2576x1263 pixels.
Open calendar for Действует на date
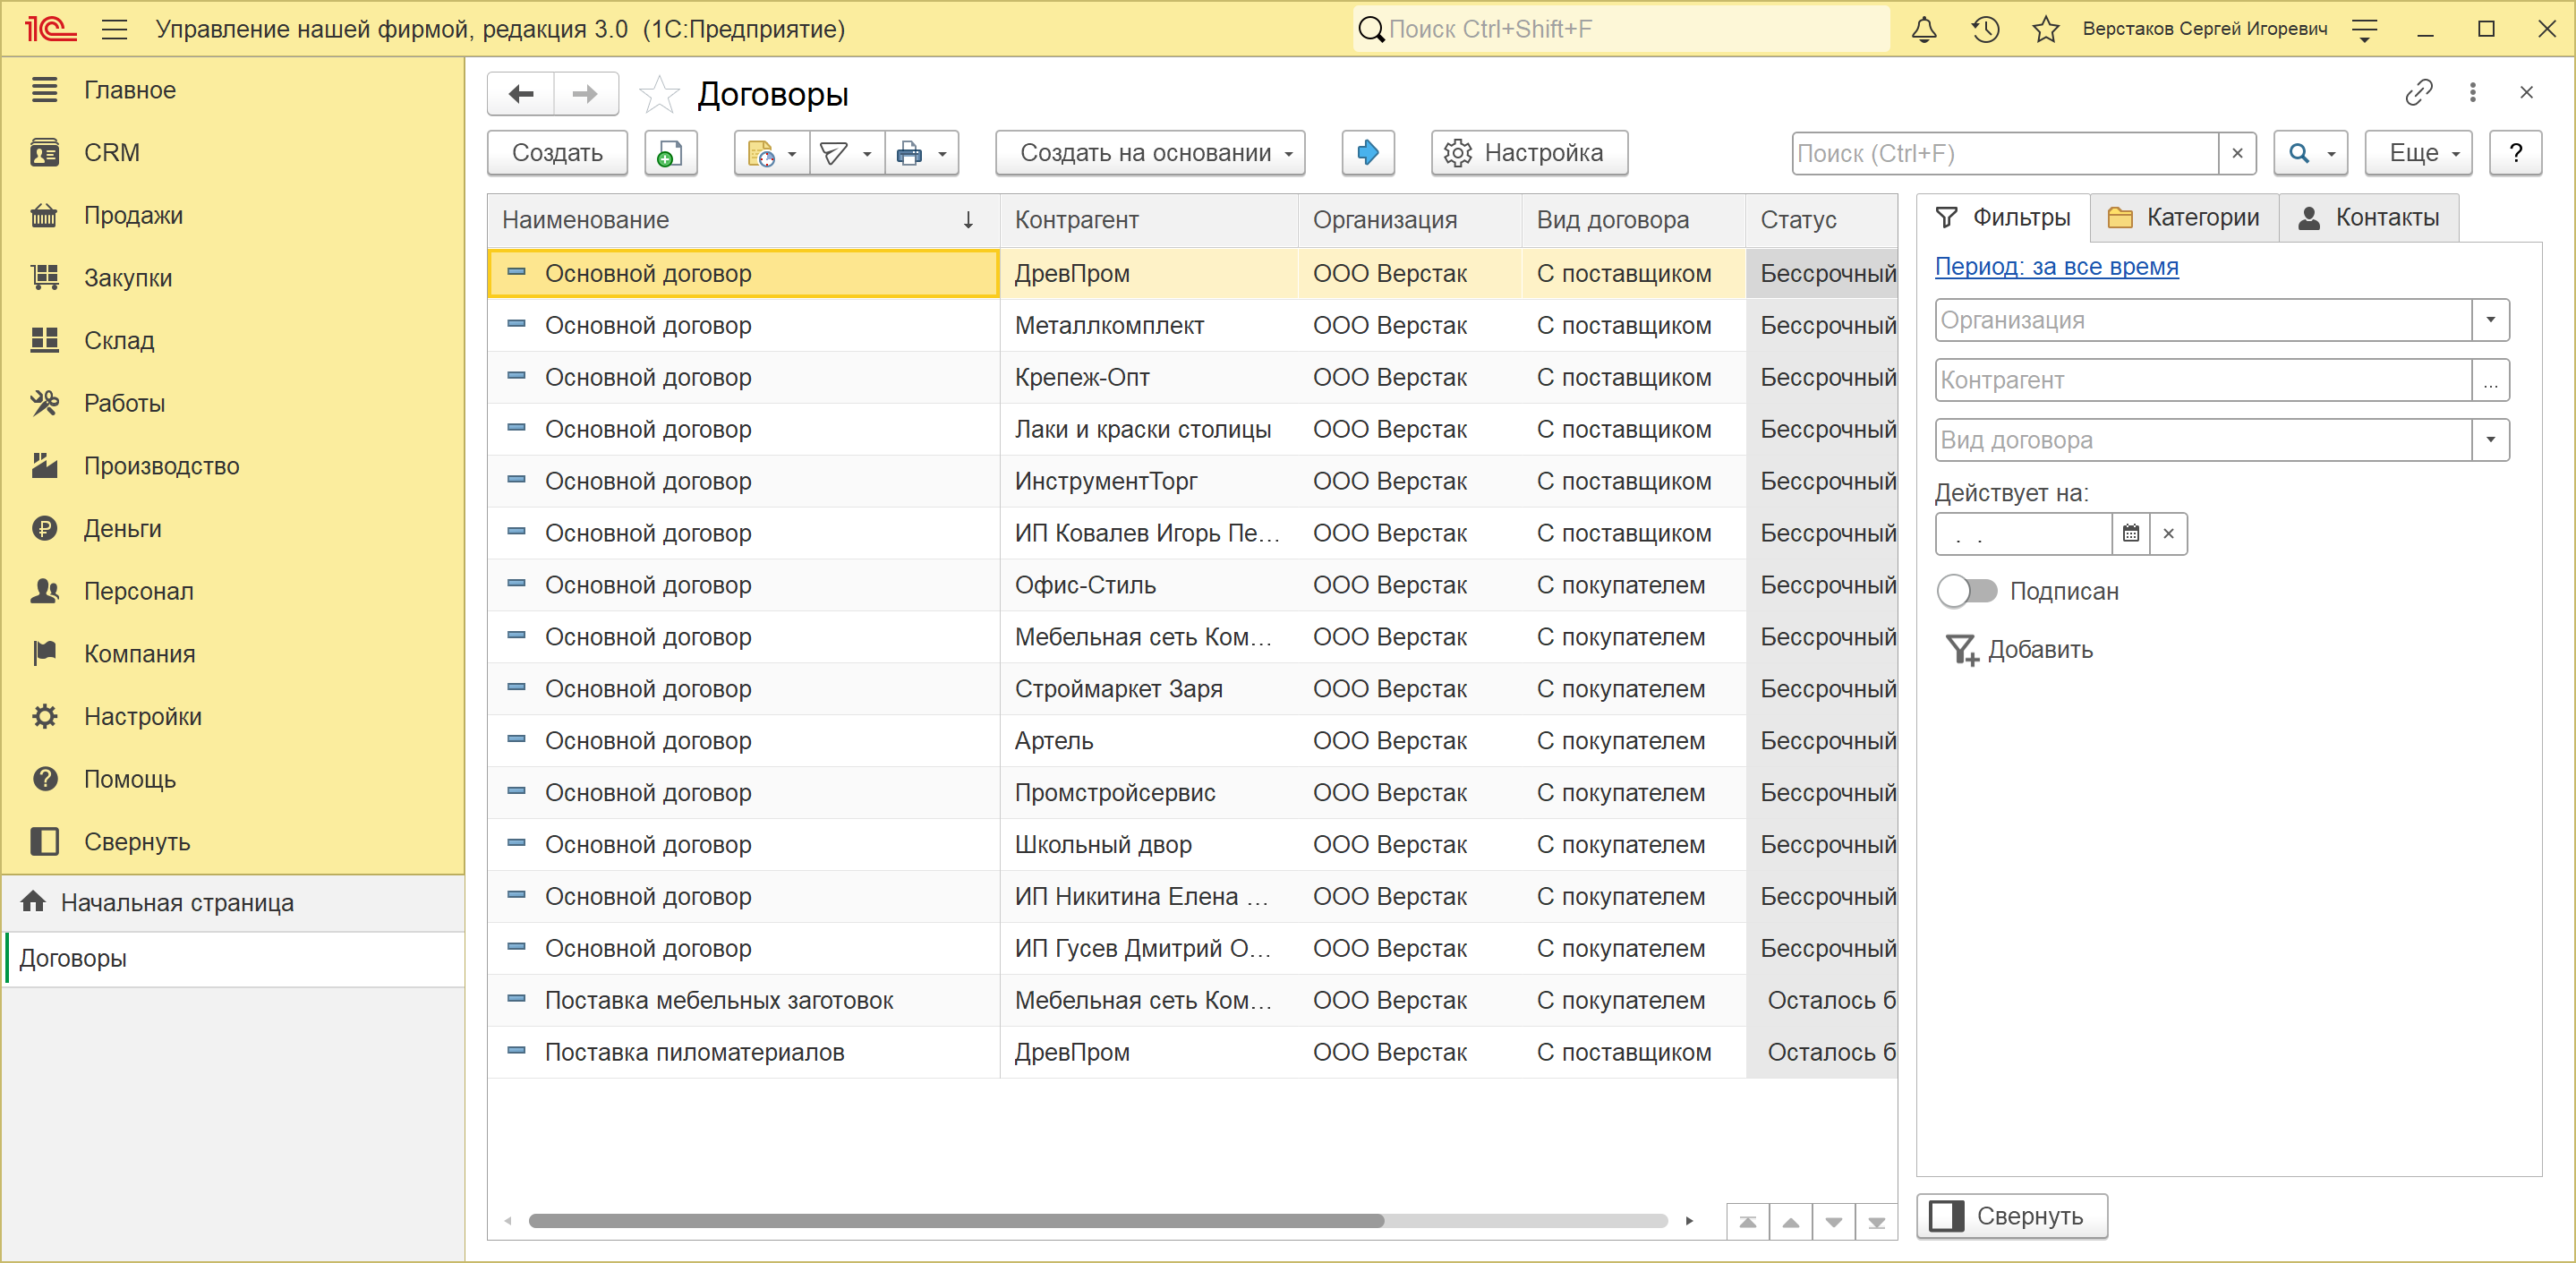click(x=2131, y=534)
